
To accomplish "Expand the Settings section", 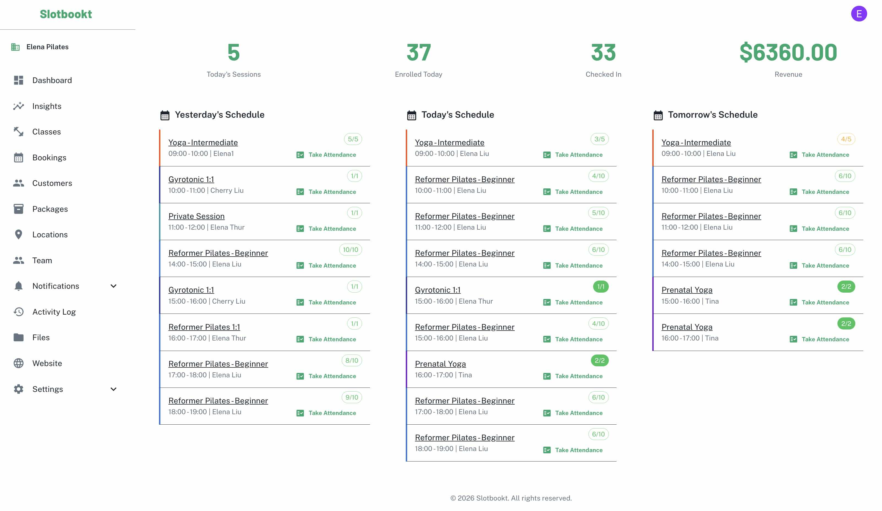I will (x=113, y=389).
